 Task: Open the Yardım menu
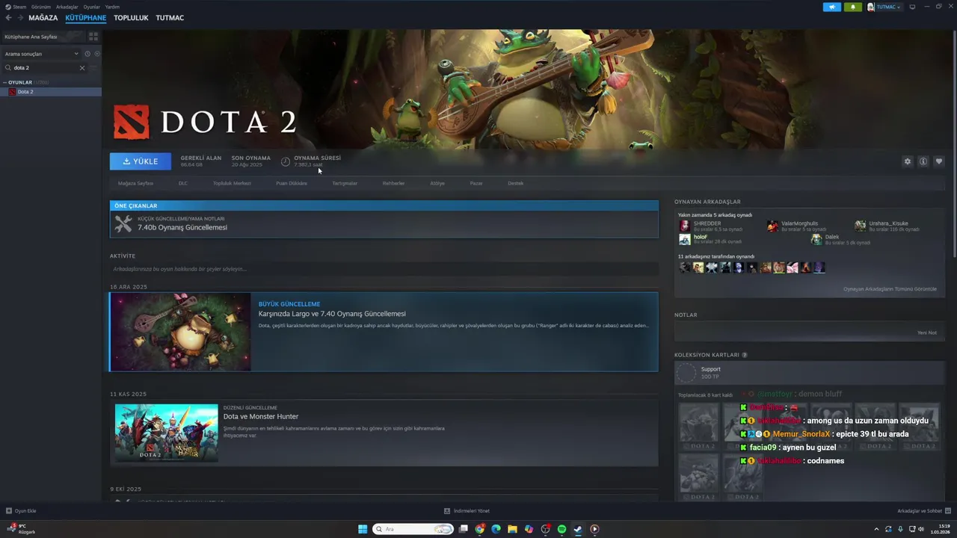[x=112, y=7]
